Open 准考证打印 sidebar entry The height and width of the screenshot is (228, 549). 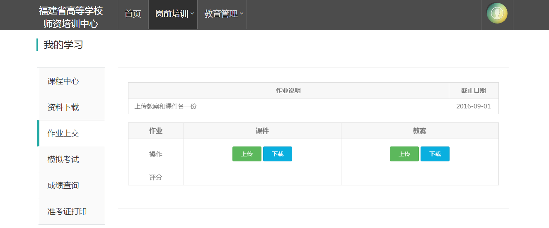click(67, 211)
